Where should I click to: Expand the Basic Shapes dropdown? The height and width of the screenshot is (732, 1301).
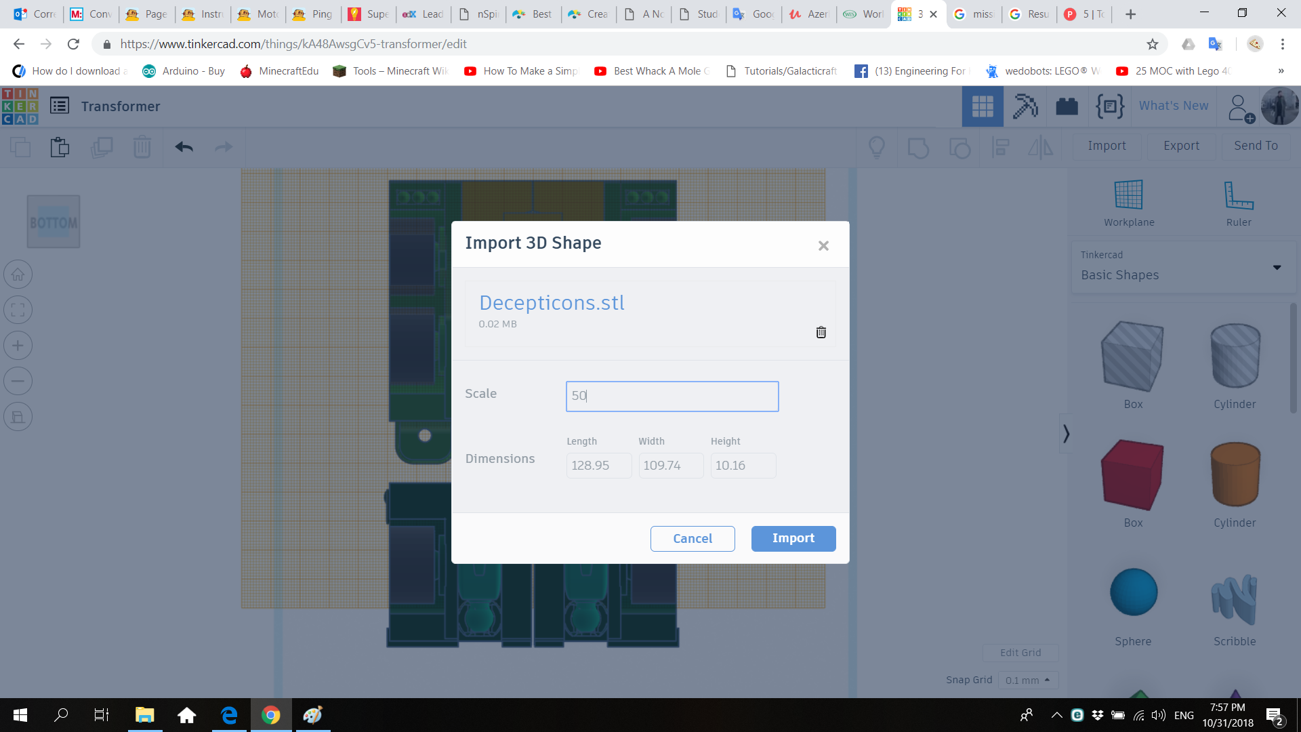1277,267
